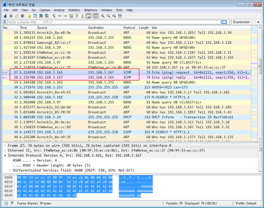Click the Profile: Default status entry

[246, 203]
